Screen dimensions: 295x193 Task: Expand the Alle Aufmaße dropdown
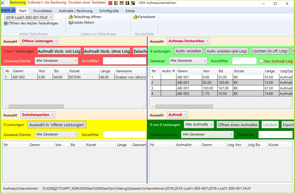(199, 125)
